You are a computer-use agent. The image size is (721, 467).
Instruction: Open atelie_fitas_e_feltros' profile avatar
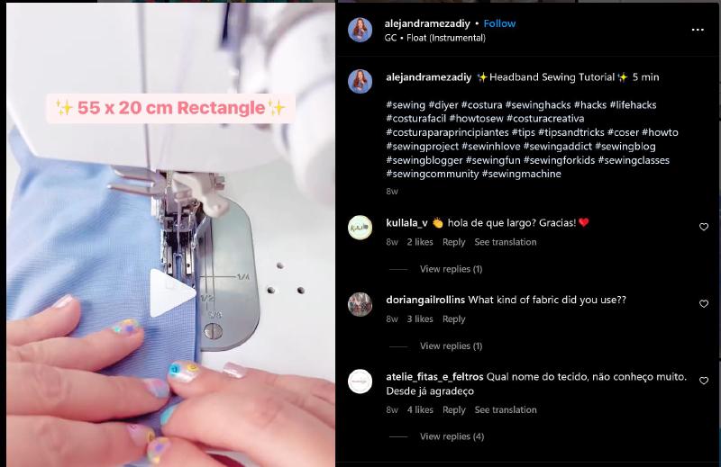click(360, 382)
